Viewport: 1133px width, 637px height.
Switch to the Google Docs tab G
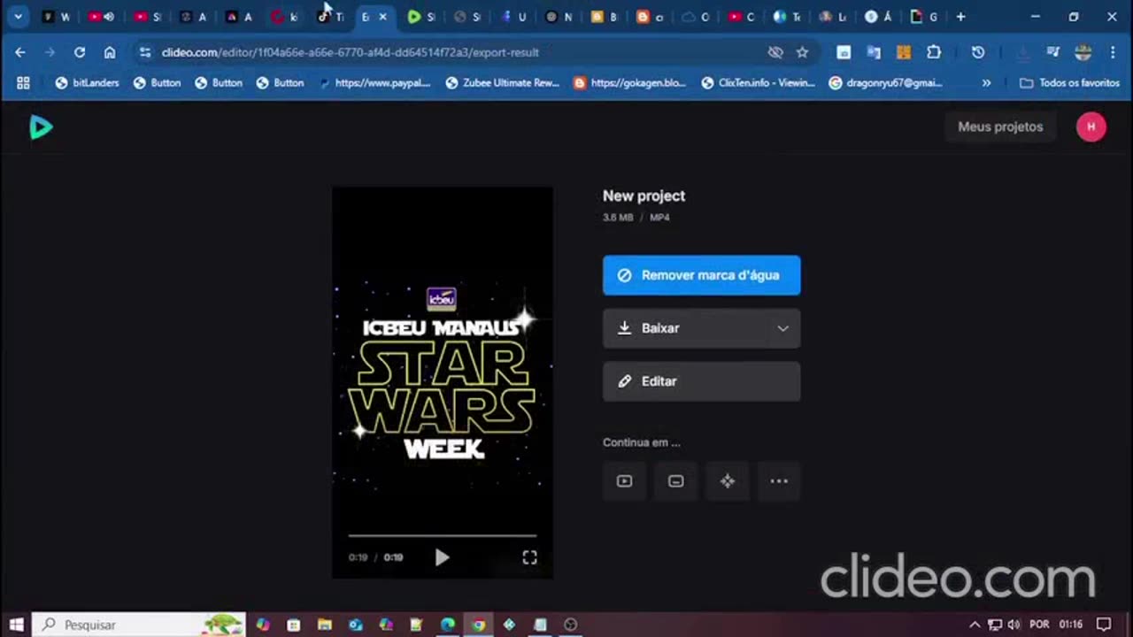click(924, 17)
